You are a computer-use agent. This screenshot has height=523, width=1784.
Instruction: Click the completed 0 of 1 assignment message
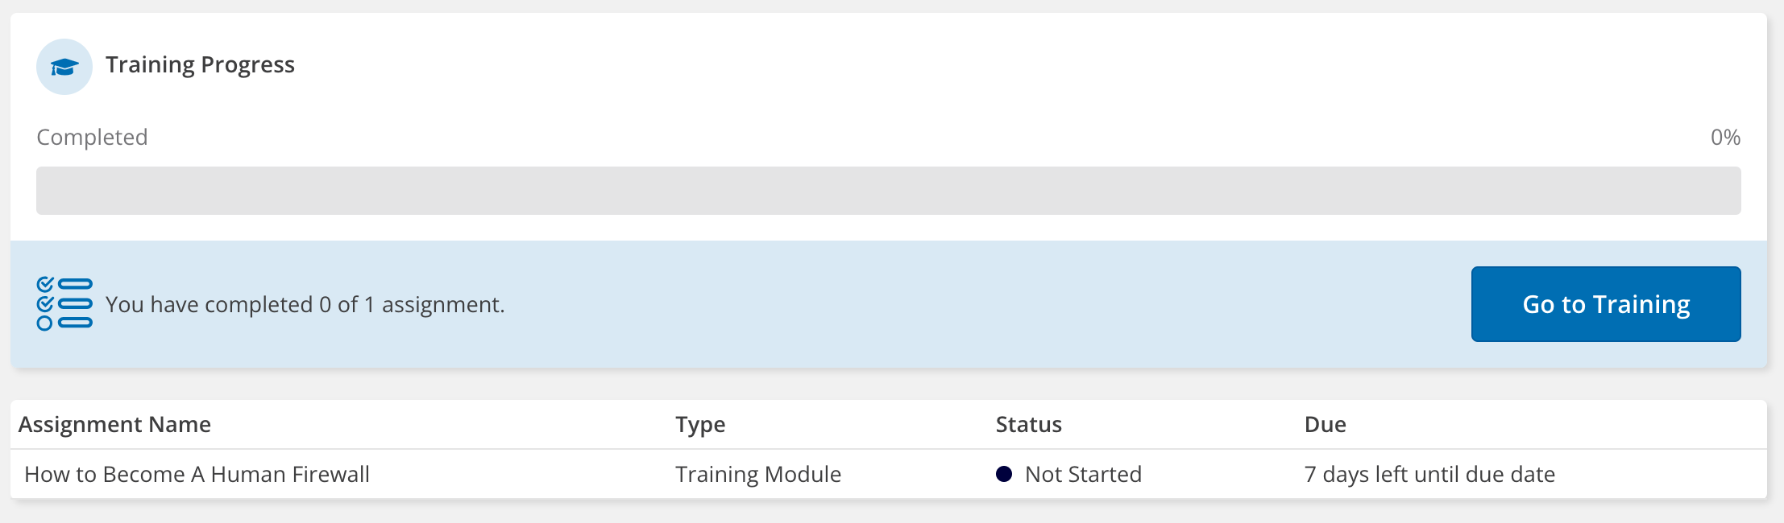pos(305,305)
